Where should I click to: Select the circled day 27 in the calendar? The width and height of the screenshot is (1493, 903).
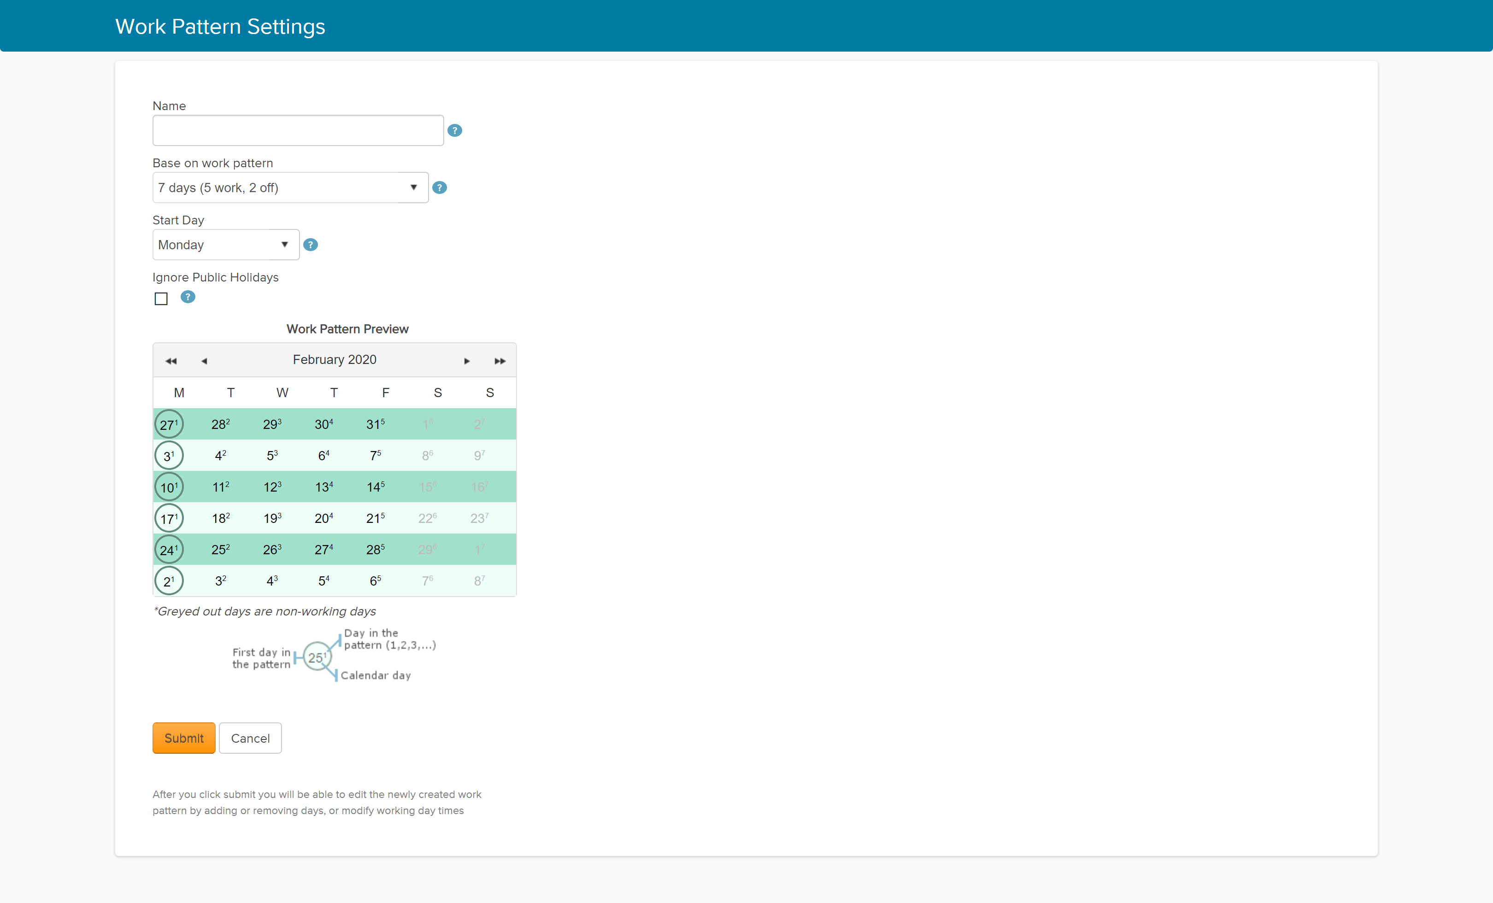[x=169, y=424]
